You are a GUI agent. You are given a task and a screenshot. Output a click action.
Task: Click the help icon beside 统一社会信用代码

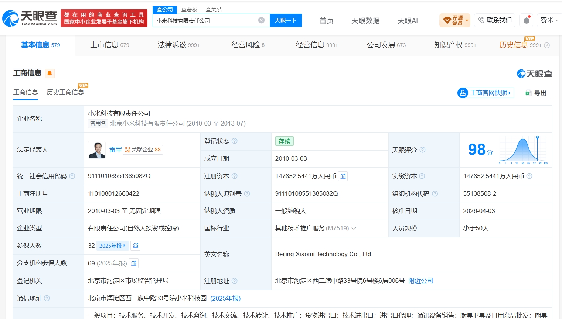coord(72,176)
